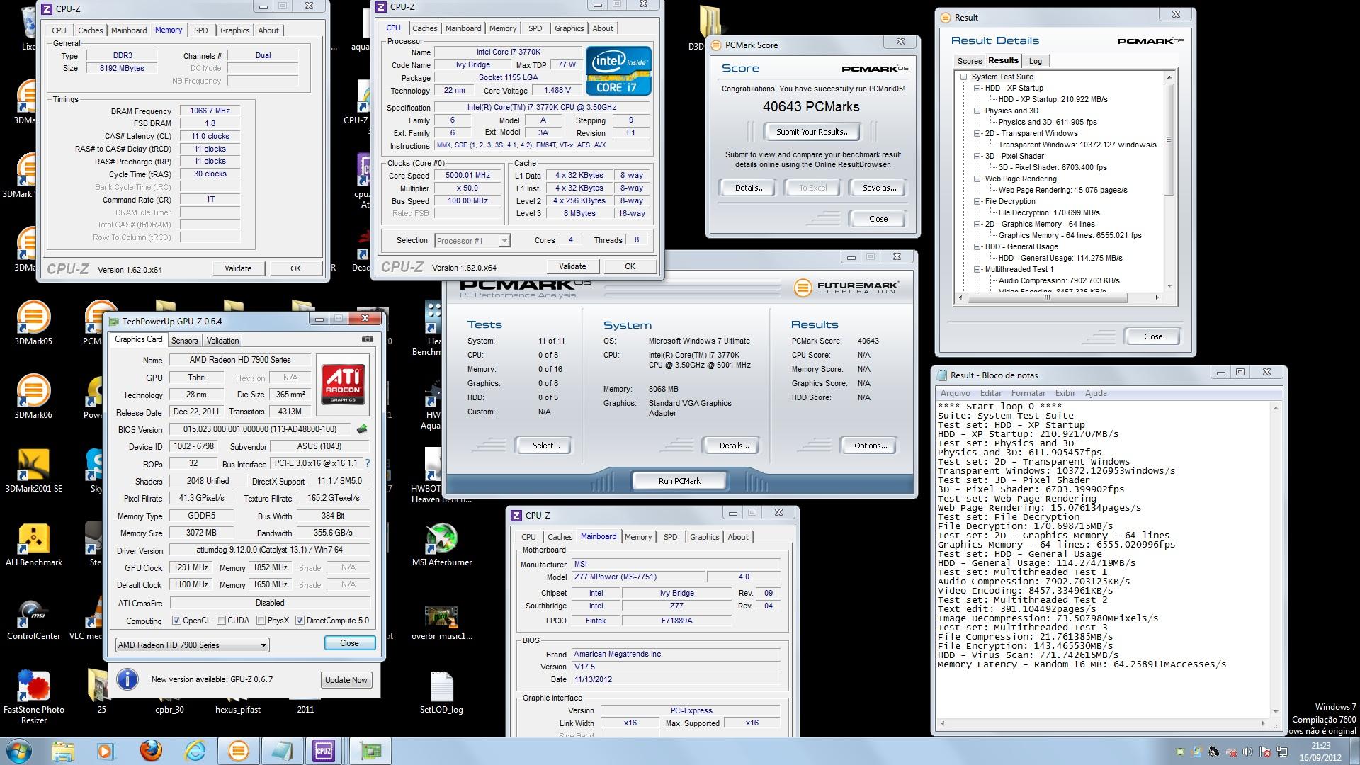Open the 3DMark05 desktop shortcut
1360x765 pixels.
(x=33, y=324)
